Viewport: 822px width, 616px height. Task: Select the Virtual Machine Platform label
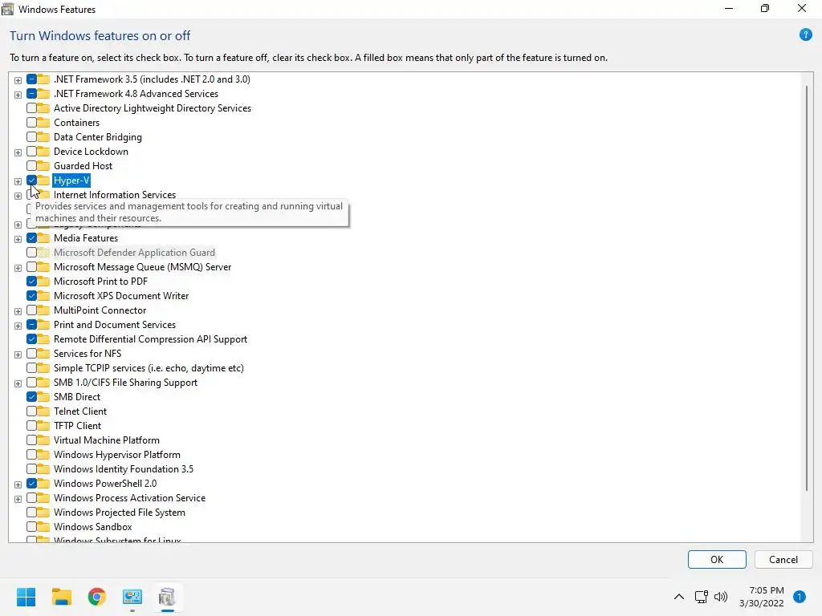107,440
